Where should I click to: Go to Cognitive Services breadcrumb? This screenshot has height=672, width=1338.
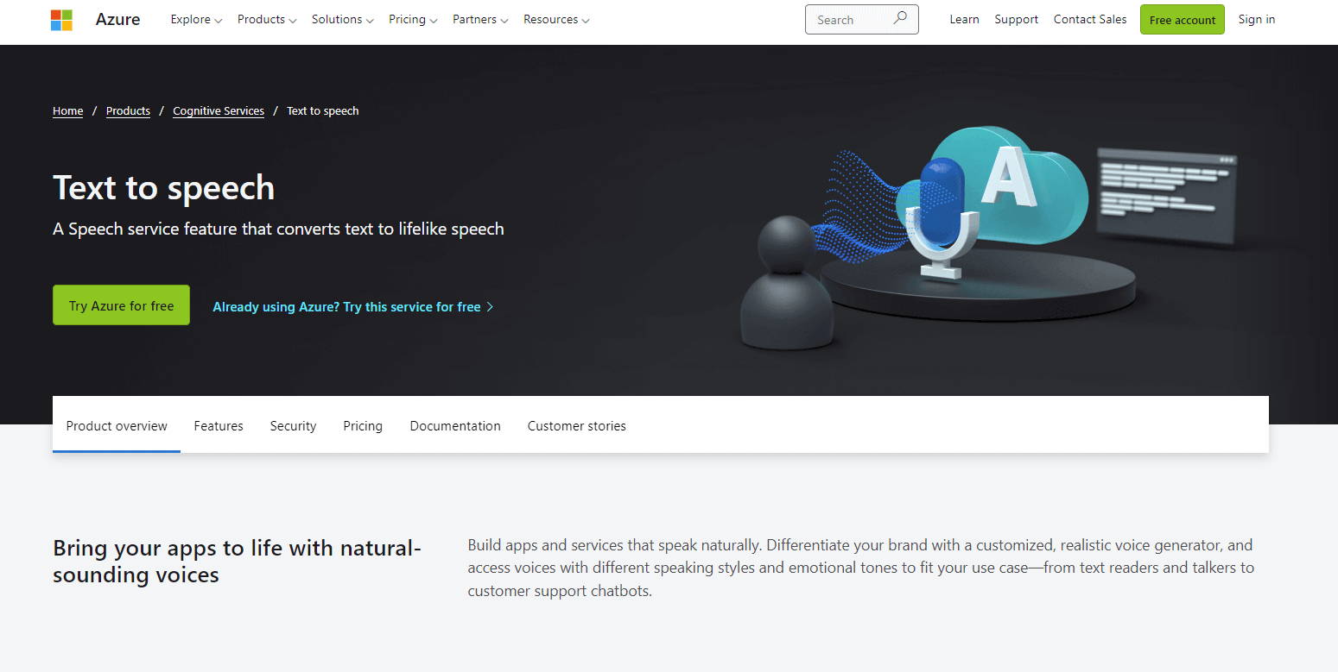[x=219, y=111]
